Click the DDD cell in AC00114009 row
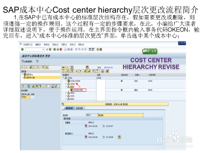This screenshot has width=204, height=153. (x=136, y=81)
